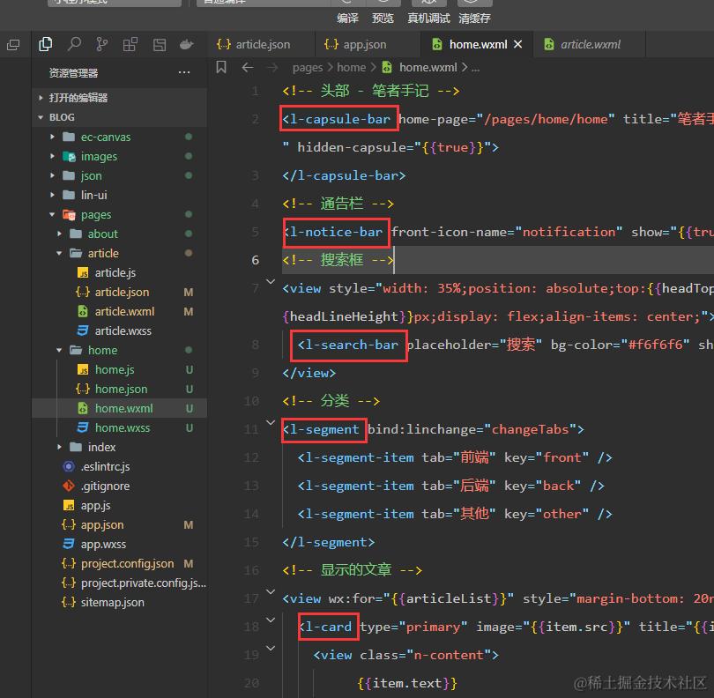Fold the l-segment block at line 11
Image resolution: width=714 pixels, height=698 pixels.
tap(271, 424)
